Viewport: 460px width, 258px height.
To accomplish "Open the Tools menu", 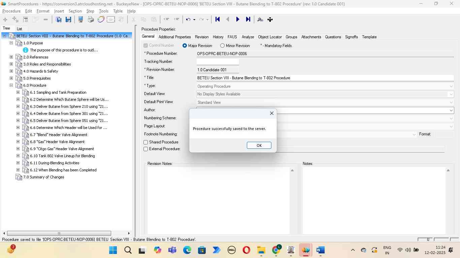I will point(104,11).
